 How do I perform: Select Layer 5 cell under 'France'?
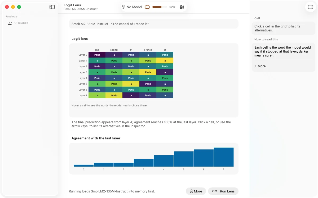coord(148,84)
